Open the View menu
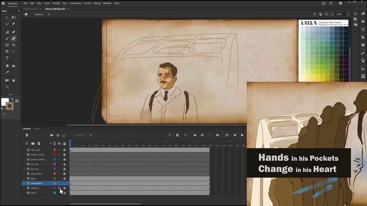The width and height of the screenshot is (367, 206). tap(39, 3)
